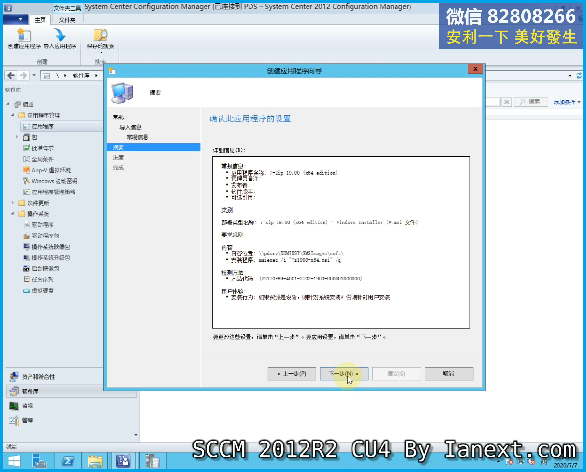Viewport: 586px width, 472px height.
Task: Open the 保存的搜索 dropdown in the ribbon
Action: [101, 41]
